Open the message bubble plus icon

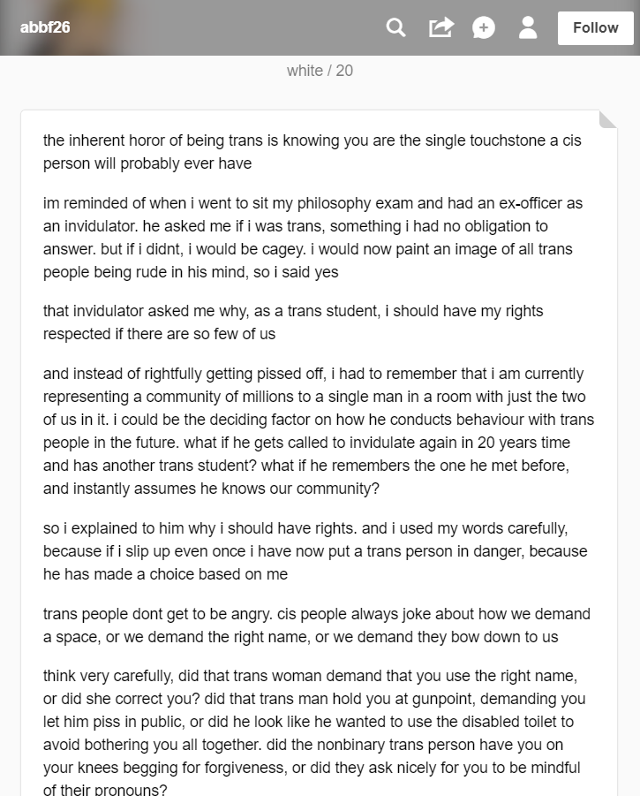click(x=483, y=27)
